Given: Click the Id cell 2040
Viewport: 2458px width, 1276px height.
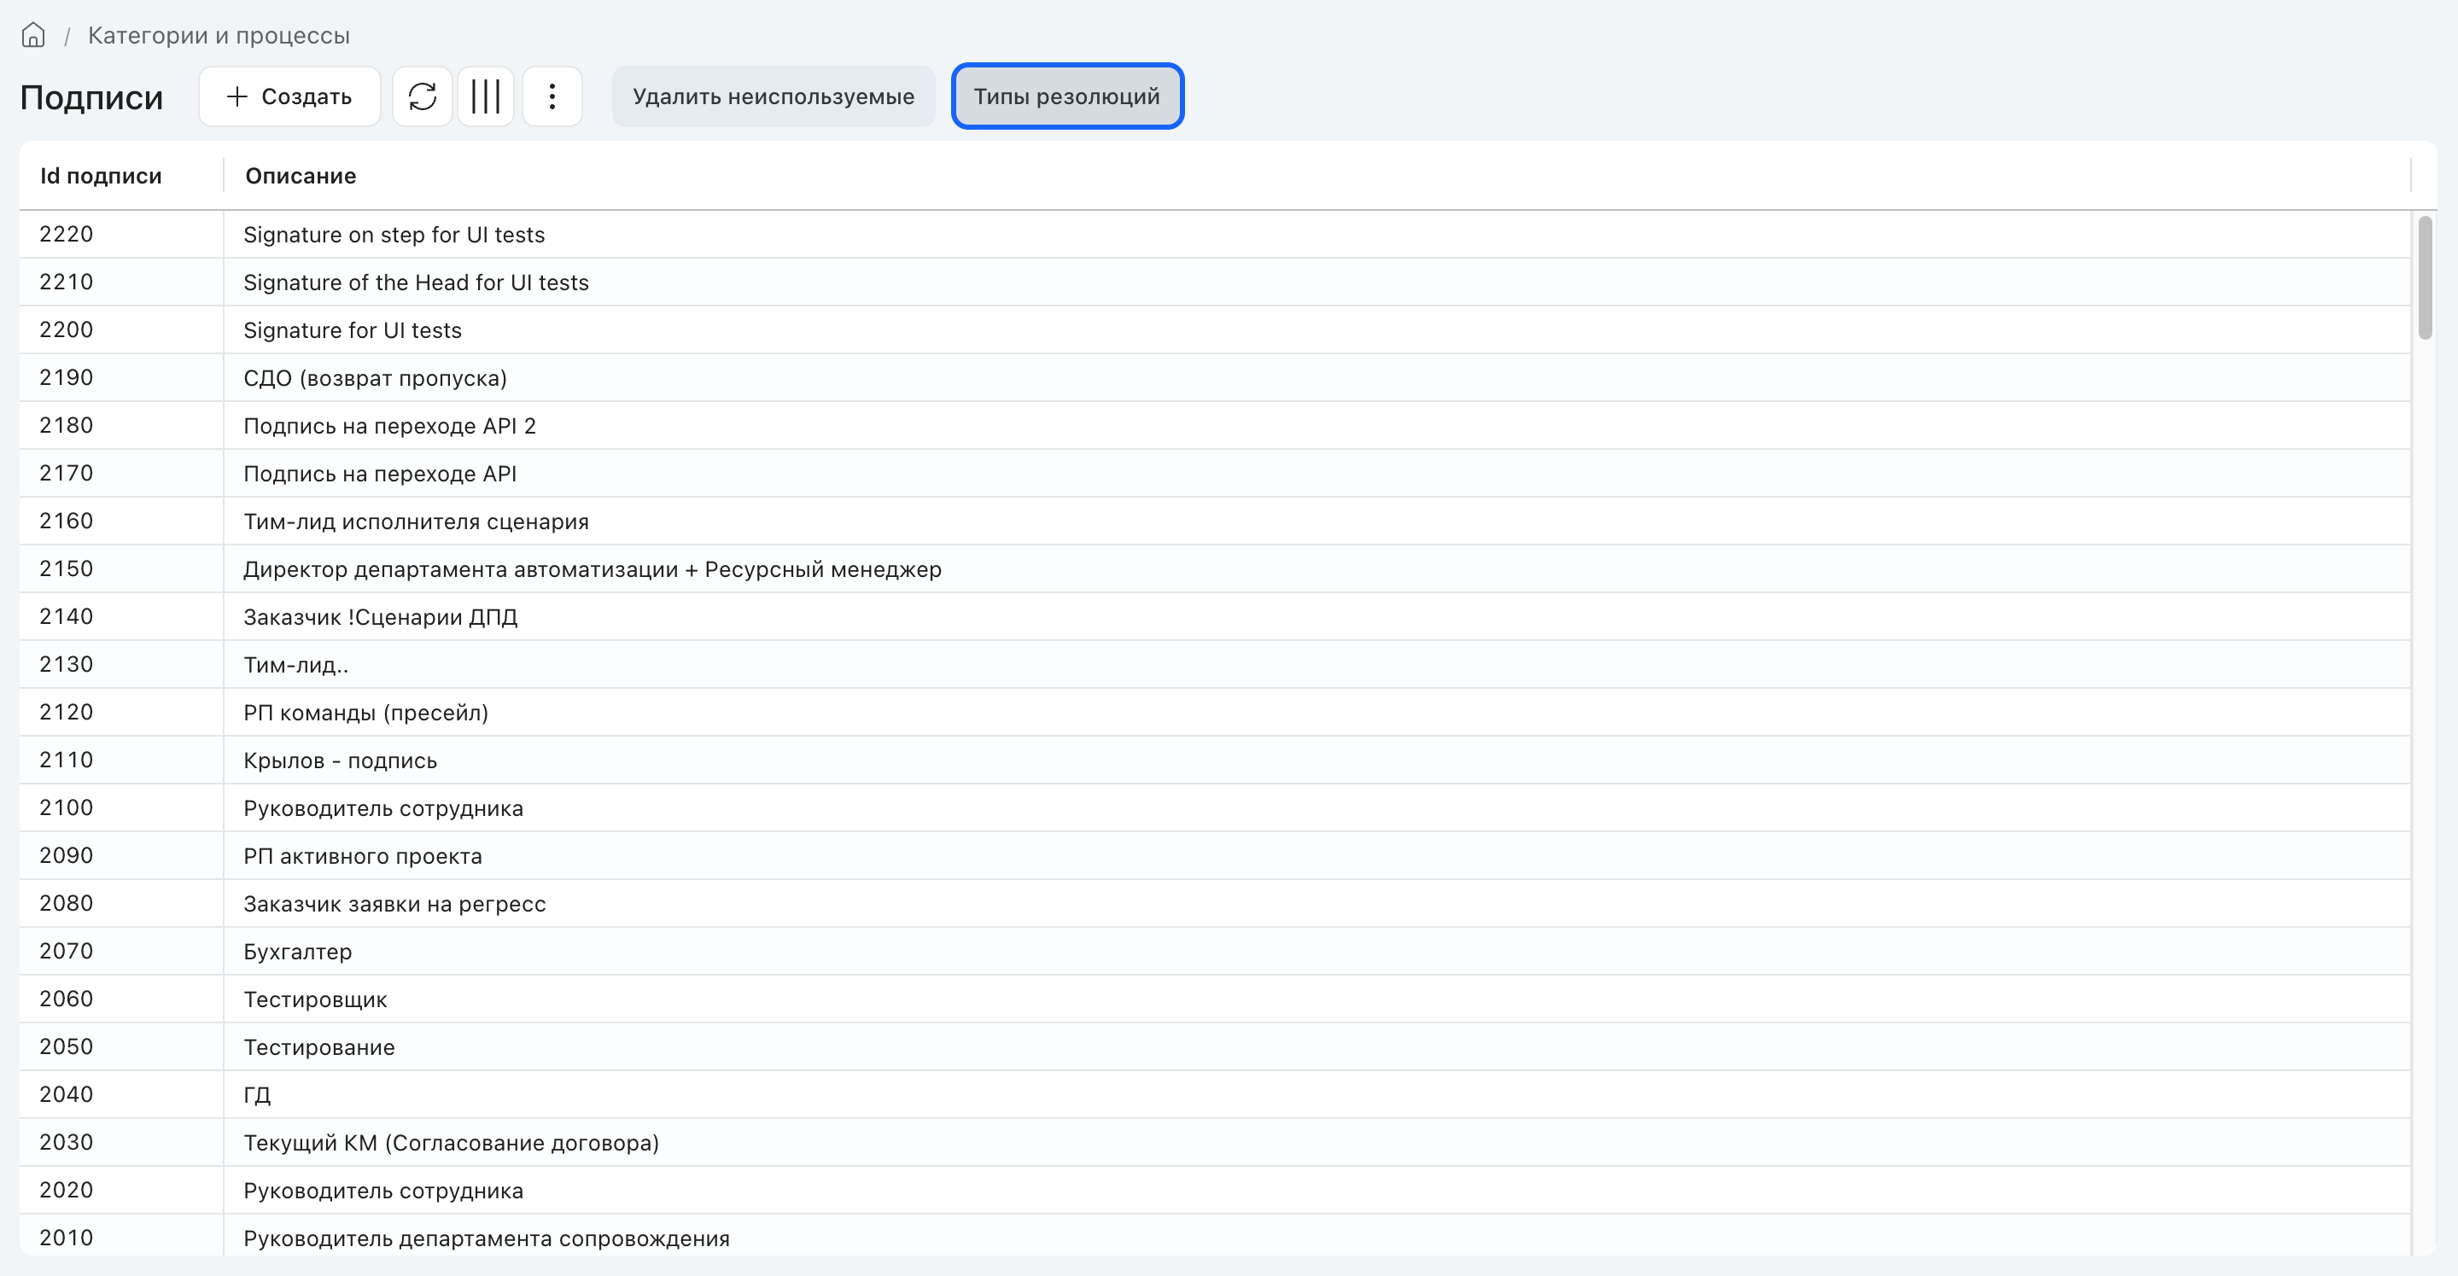Looking at the screenshot, I should click(x=121, y=1095).
